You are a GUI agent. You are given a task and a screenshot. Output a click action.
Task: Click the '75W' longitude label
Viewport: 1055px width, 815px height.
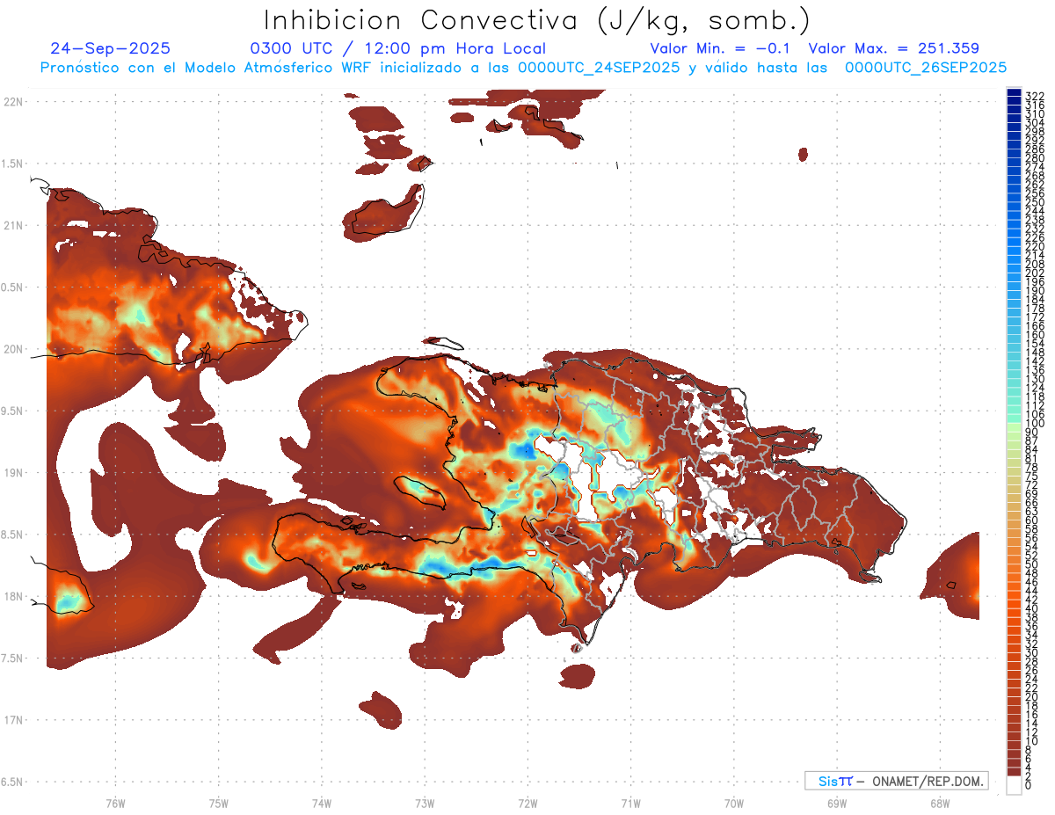coord(218,803)
